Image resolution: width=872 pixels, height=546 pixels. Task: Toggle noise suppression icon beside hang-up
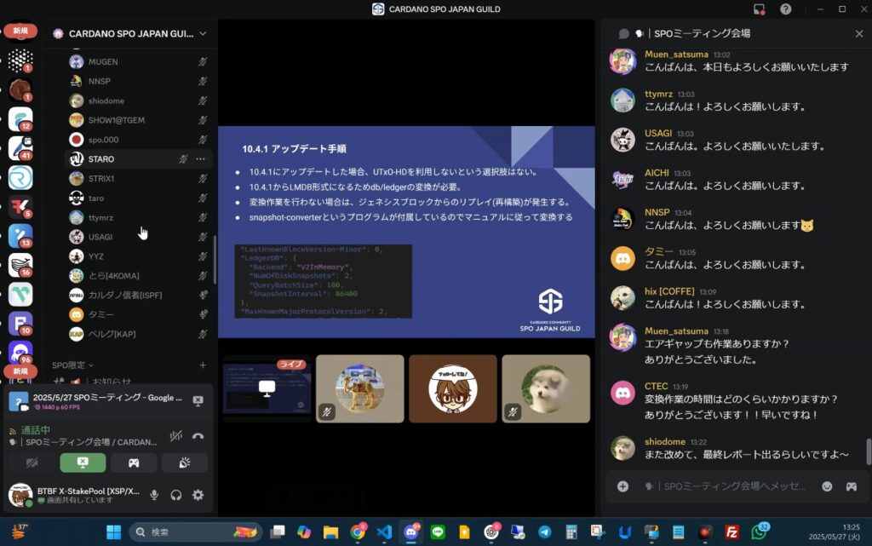tap(175, 436)
